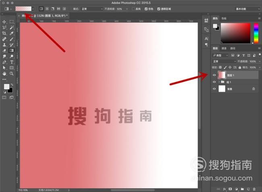The width and height of the screenshot is (262, 192).
Task: Close the document tab
Action: tap(19, 16)
